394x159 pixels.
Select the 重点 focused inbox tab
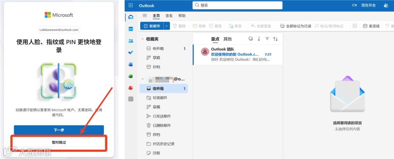pyautogui.click(x=215, y=39)
